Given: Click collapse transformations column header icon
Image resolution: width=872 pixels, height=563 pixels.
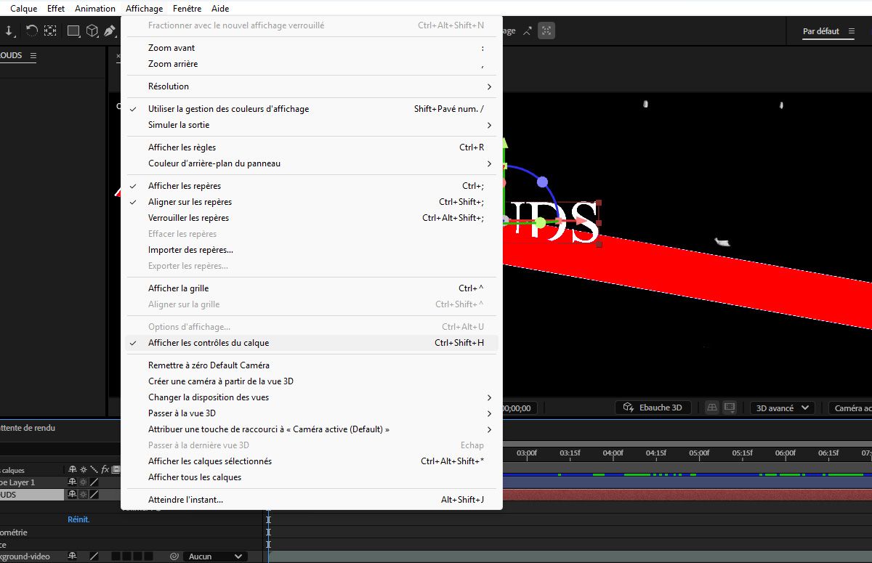Looking at the screenshot, I should point(84,470).
